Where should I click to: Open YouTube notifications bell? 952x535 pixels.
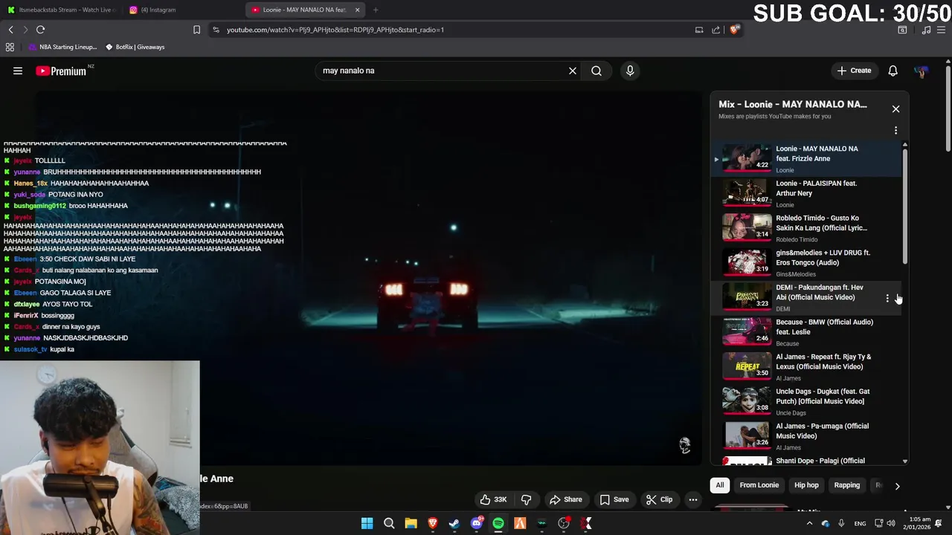(x=892, y=71)
